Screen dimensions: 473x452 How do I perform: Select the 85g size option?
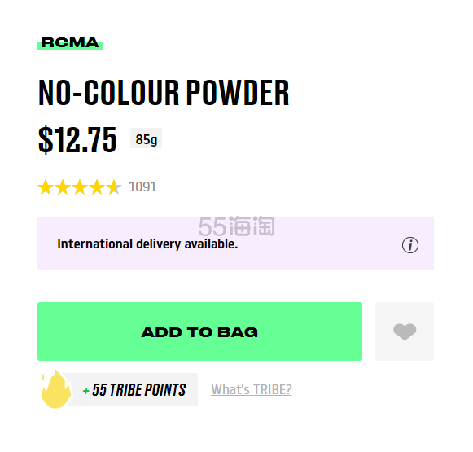click(x=146, y=138)
